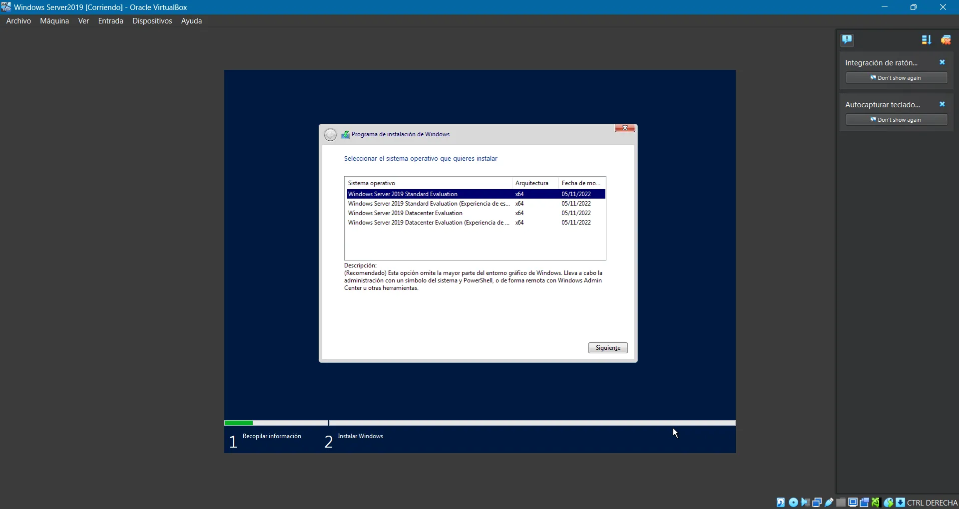This screenshot has width=959, height=509.
Task: Click x64 in the highlighted Standard Evaluation row
Action: (x=519, y=194)
